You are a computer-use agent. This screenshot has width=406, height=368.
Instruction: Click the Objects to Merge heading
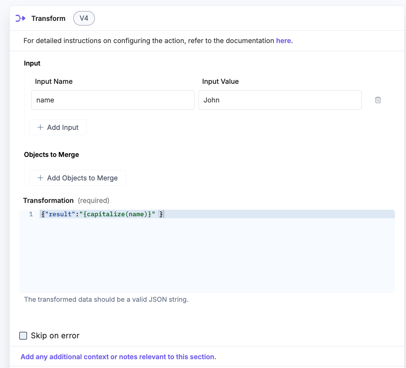[51, 155]
